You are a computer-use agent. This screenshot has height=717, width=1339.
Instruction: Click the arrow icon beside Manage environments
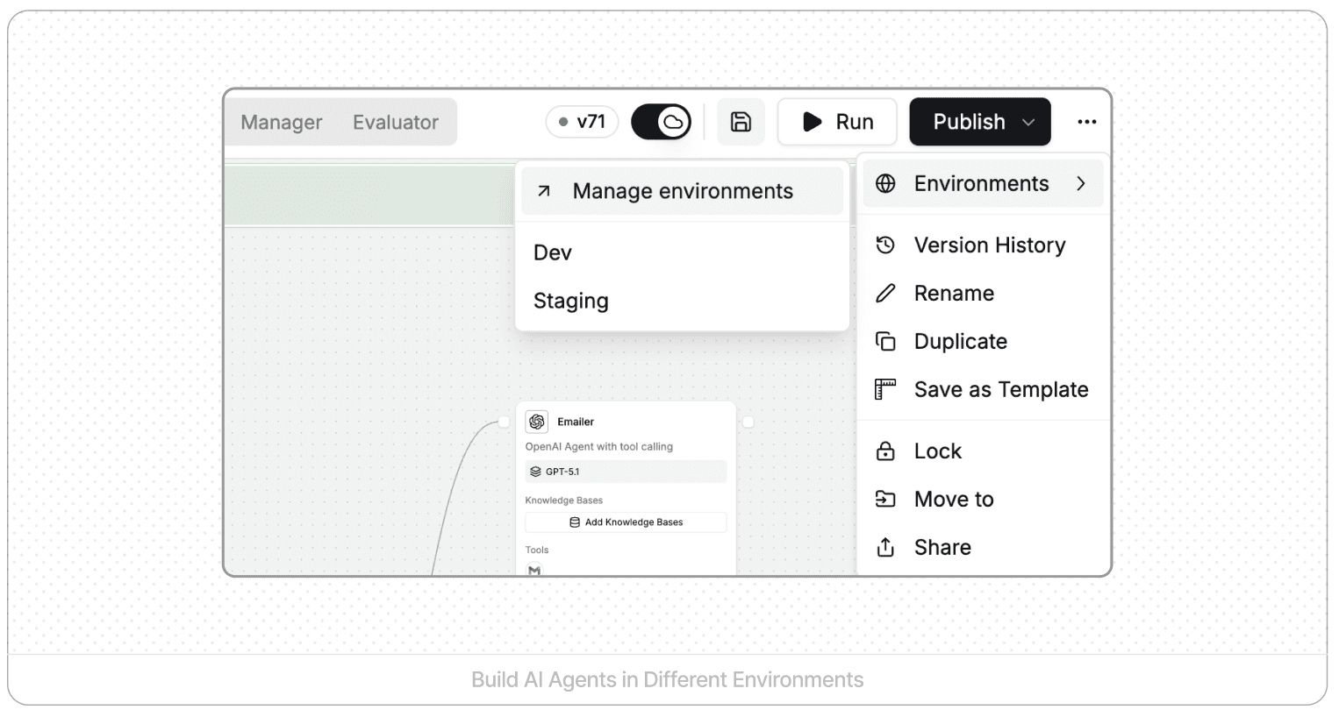point(544,191)
